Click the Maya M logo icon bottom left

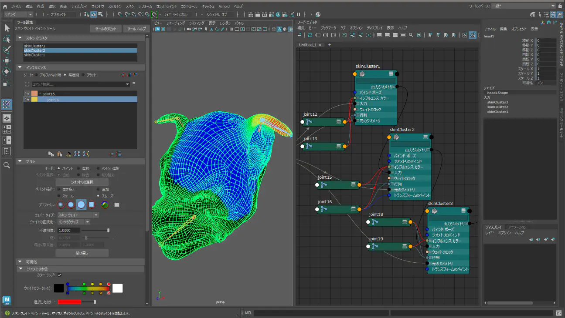7,300
